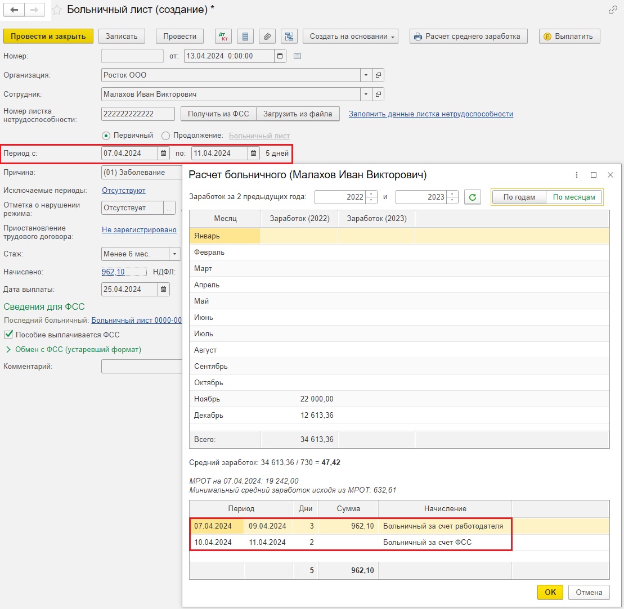Image resolution: width=624 pixels, height=609 pixels.
Task: Switch view to По годам
Action: coord(519,197)
